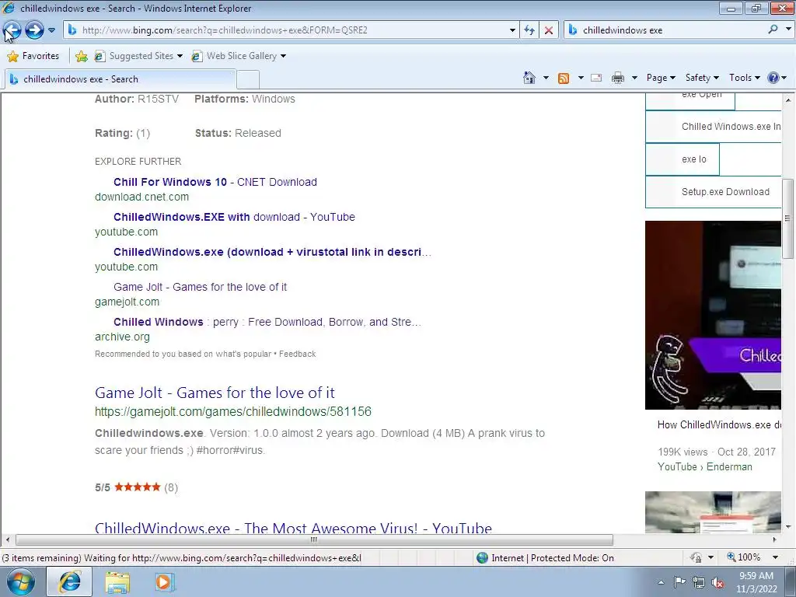Open Chill For Windows 10 CNET link
Image resolution: width=796 pixels, height=597 pixels.
pos(215,182)
